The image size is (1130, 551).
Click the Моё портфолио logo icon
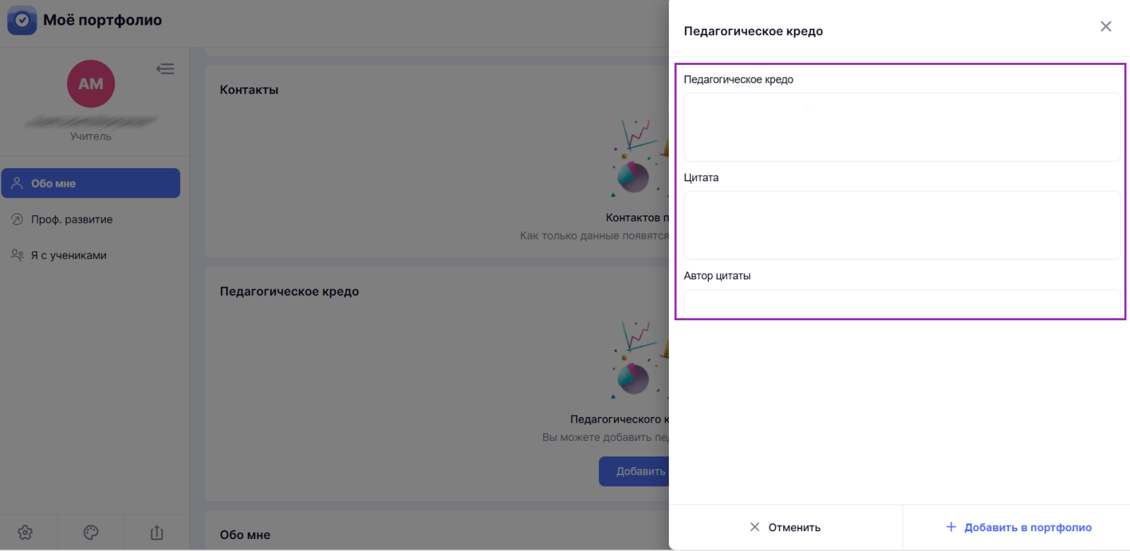click(22, 20)
